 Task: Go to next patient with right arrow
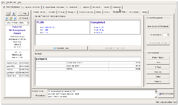click(x=15, y=18)
